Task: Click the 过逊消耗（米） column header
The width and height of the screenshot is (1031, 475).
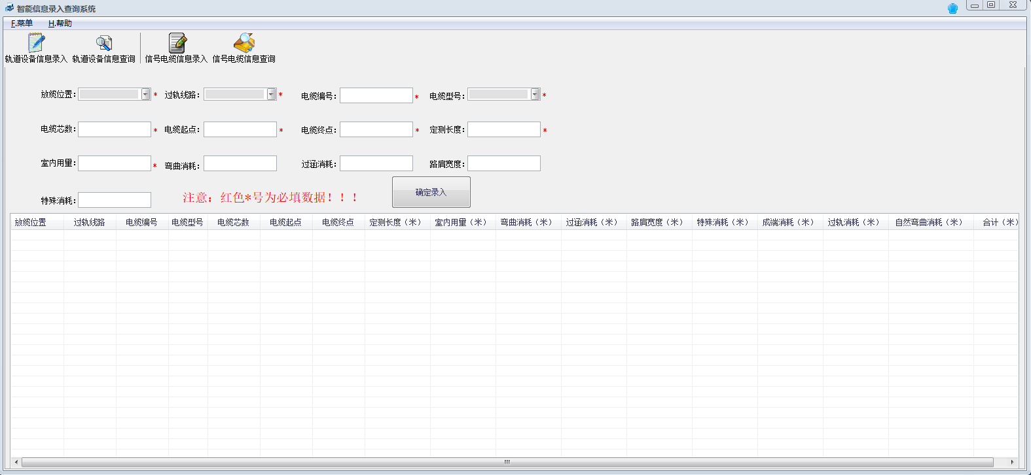Action: [594, 222]
